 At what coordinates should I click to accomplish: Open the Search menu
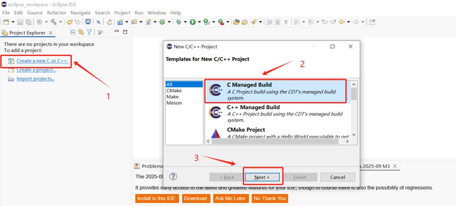click(102, 13)
